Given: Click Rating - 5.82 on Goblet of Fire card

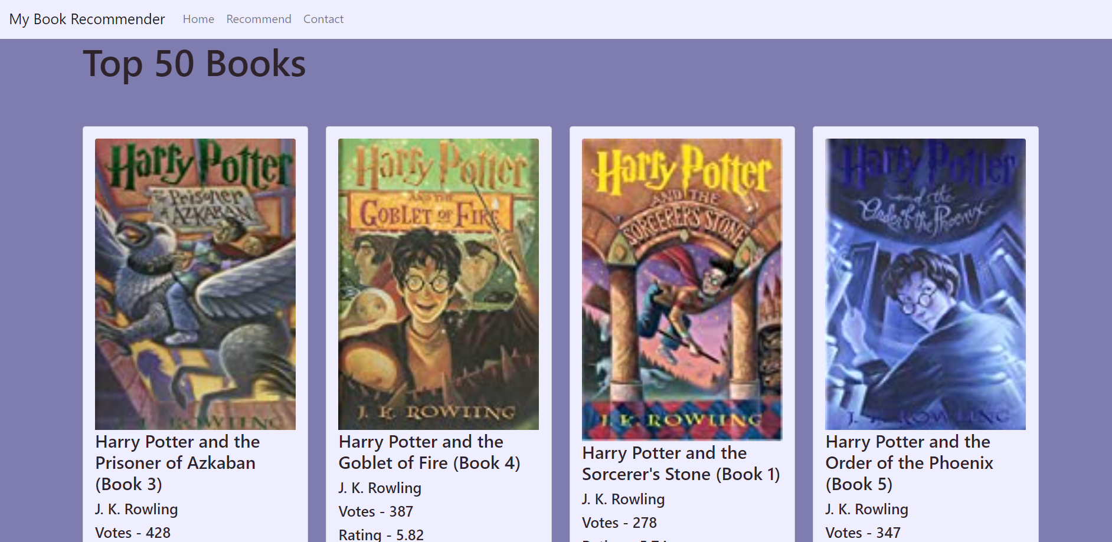Looking at the screenshot, I should click(381, 534).
